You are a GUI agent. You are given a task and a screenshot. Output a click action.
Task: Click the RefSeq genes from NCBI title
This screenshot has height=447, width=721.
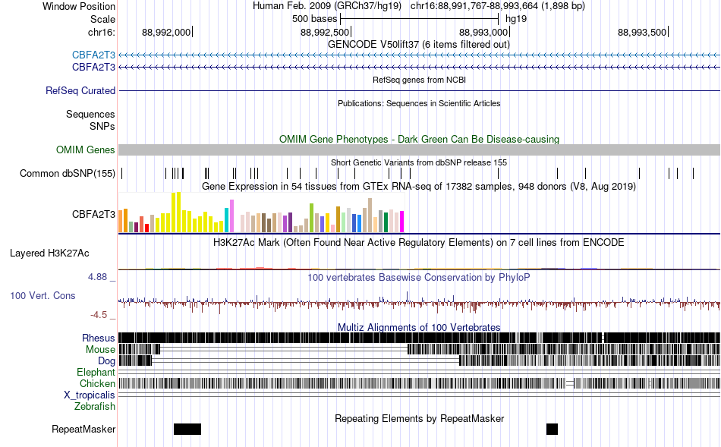[x=419, y=80]
